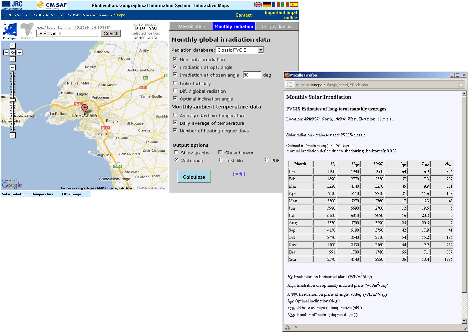This screenshot has width=470, height=332.
Task: Open the [help] link
Action: pos(239,174)
